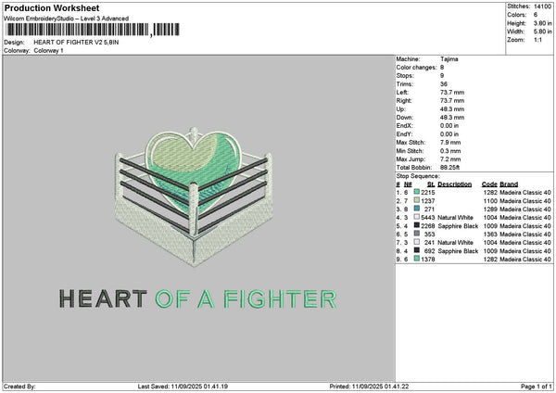The height and width of the screenshot is (393, 556).
Task: Click the 'Description' column header
Action: point(455,184)
